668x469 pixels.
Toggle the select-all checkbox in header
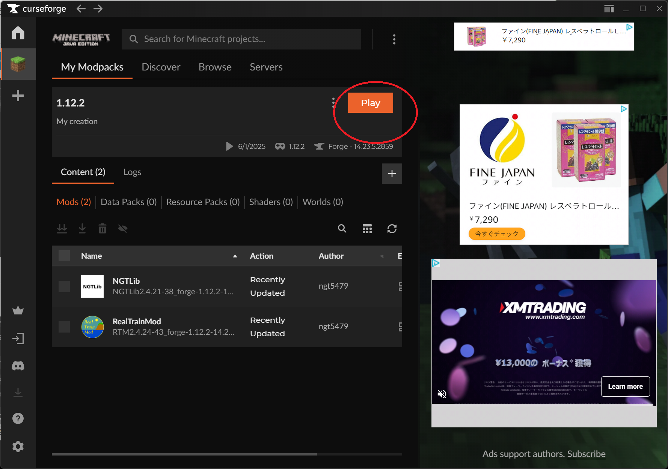coord(64,256)
